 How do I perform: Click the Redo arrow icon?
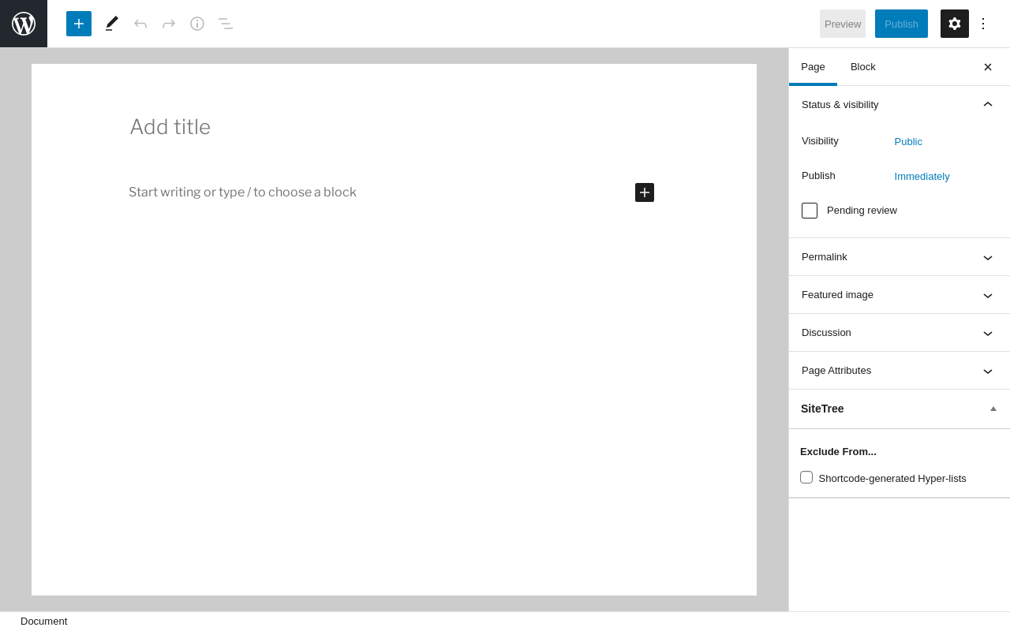(x=169, y=24)
